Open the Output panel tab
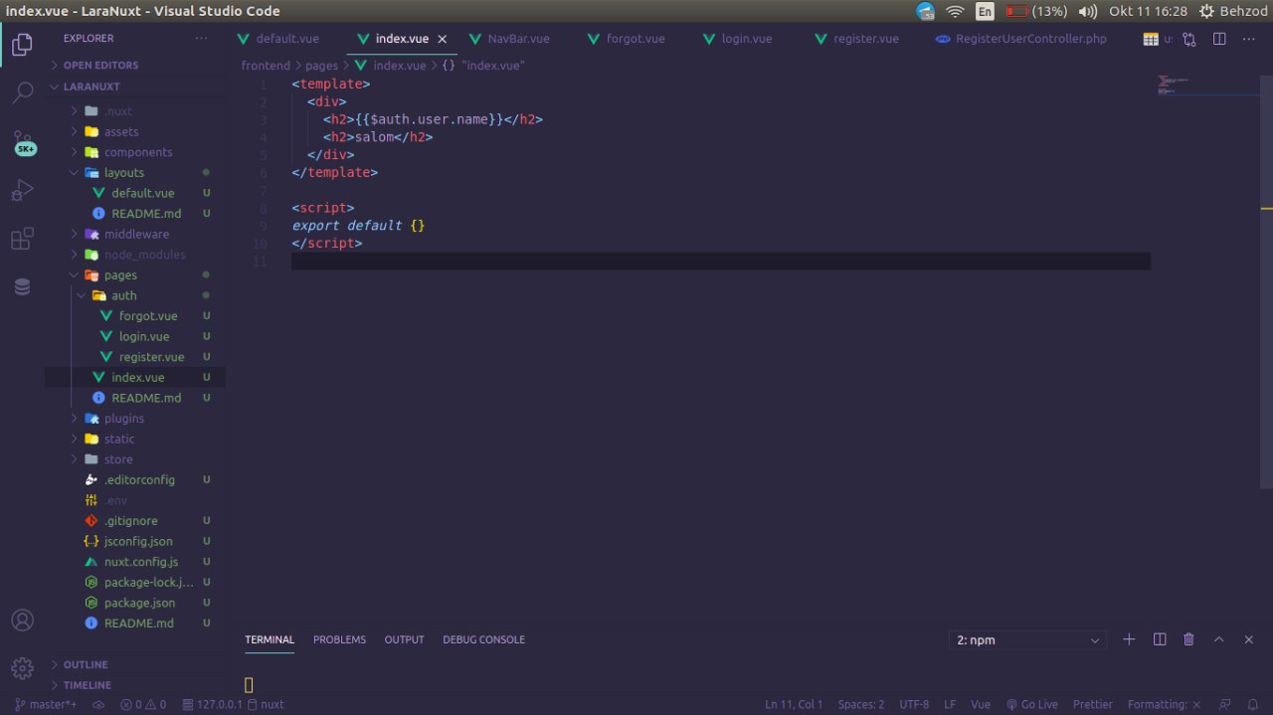The image size is (1273, 715). coord(404,639)
